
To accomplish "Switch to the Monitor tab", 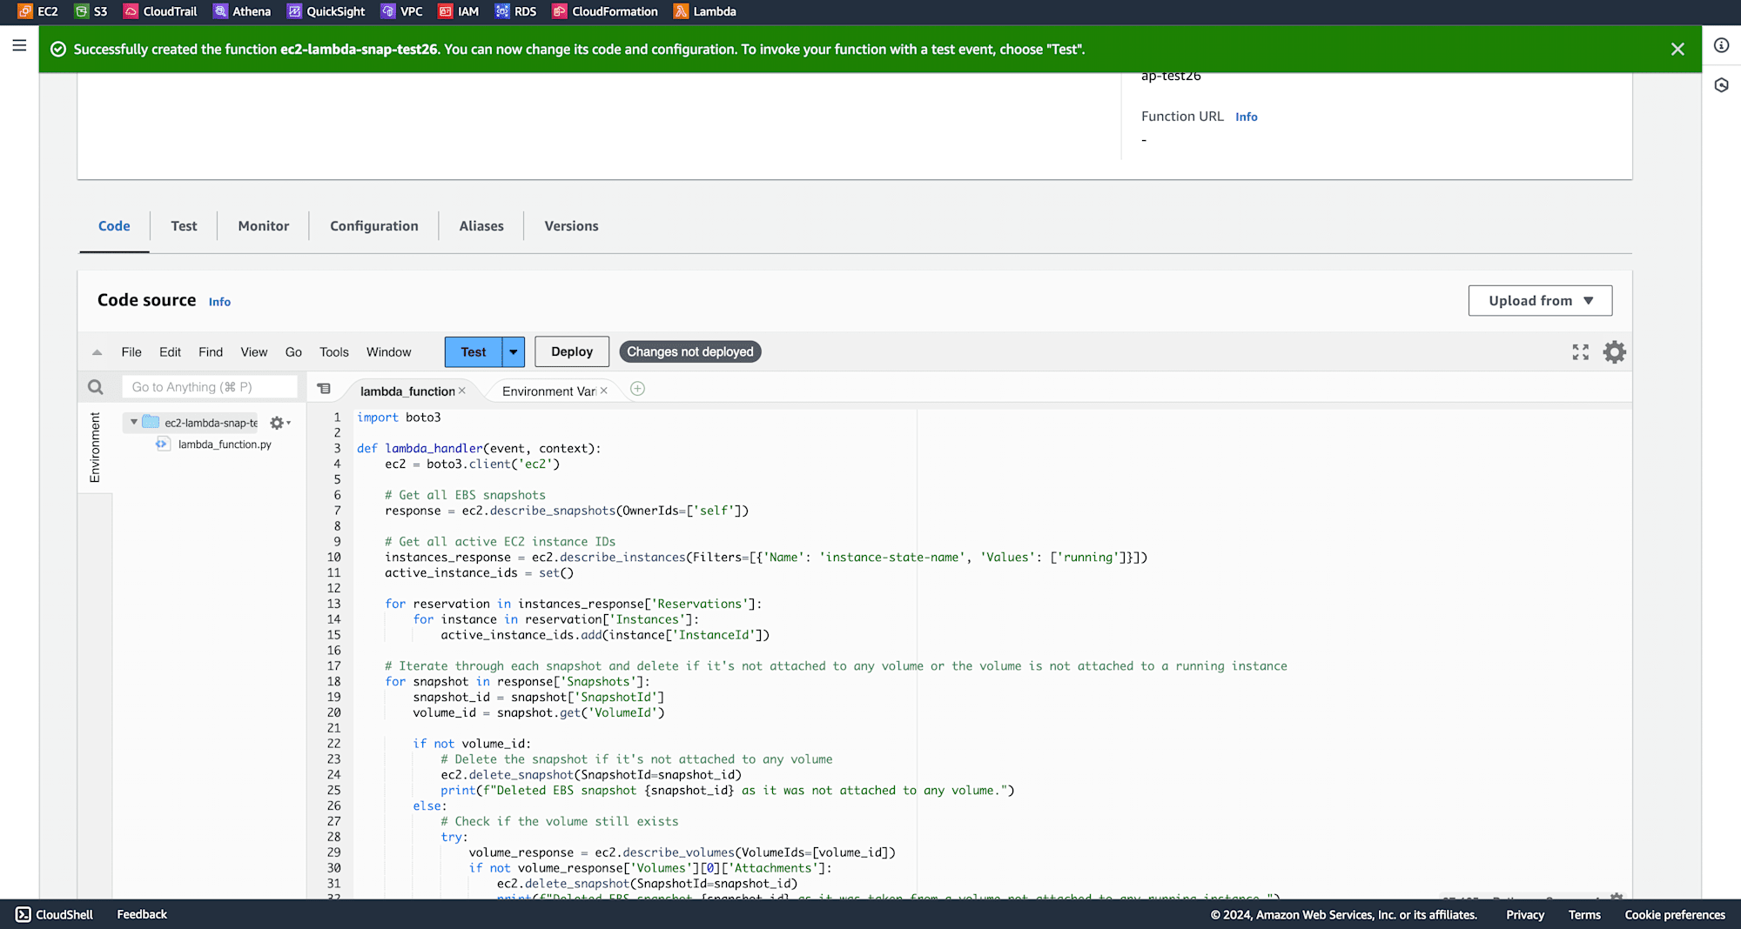I will click(264, 226).
